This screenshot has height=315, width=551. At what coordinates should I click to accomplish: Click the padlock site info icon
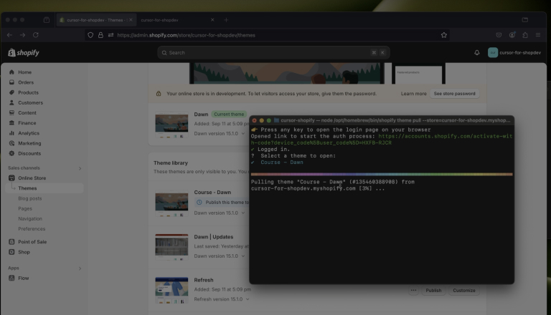click(100, 35)
